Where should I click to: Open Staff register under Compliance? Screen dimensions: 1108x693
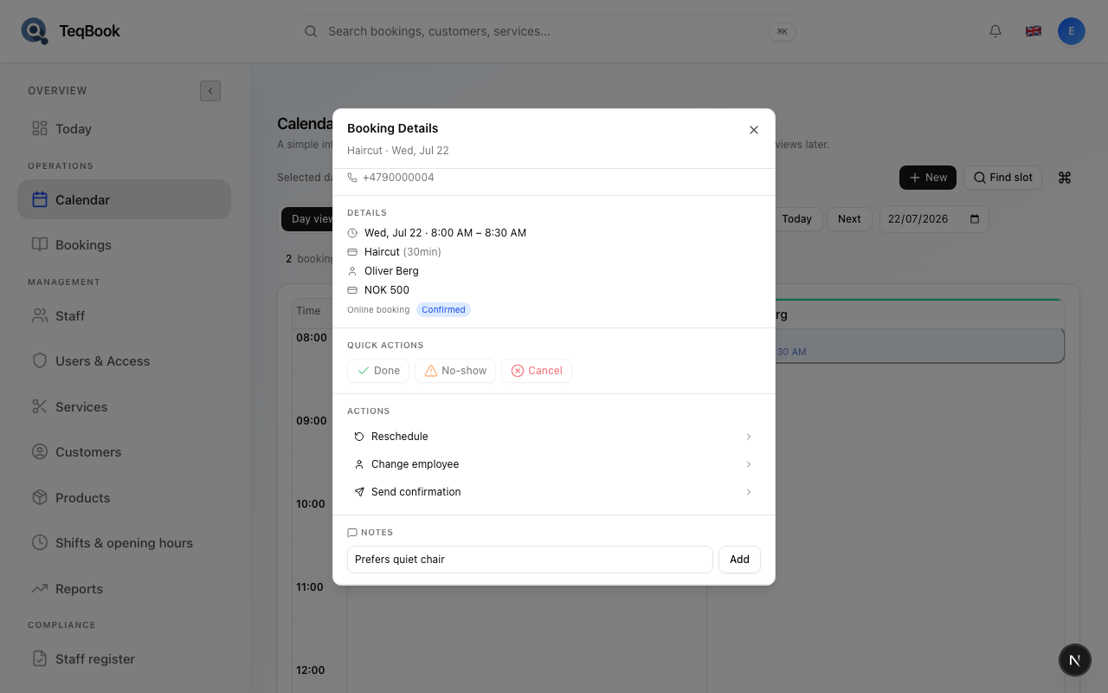[124, 659]
